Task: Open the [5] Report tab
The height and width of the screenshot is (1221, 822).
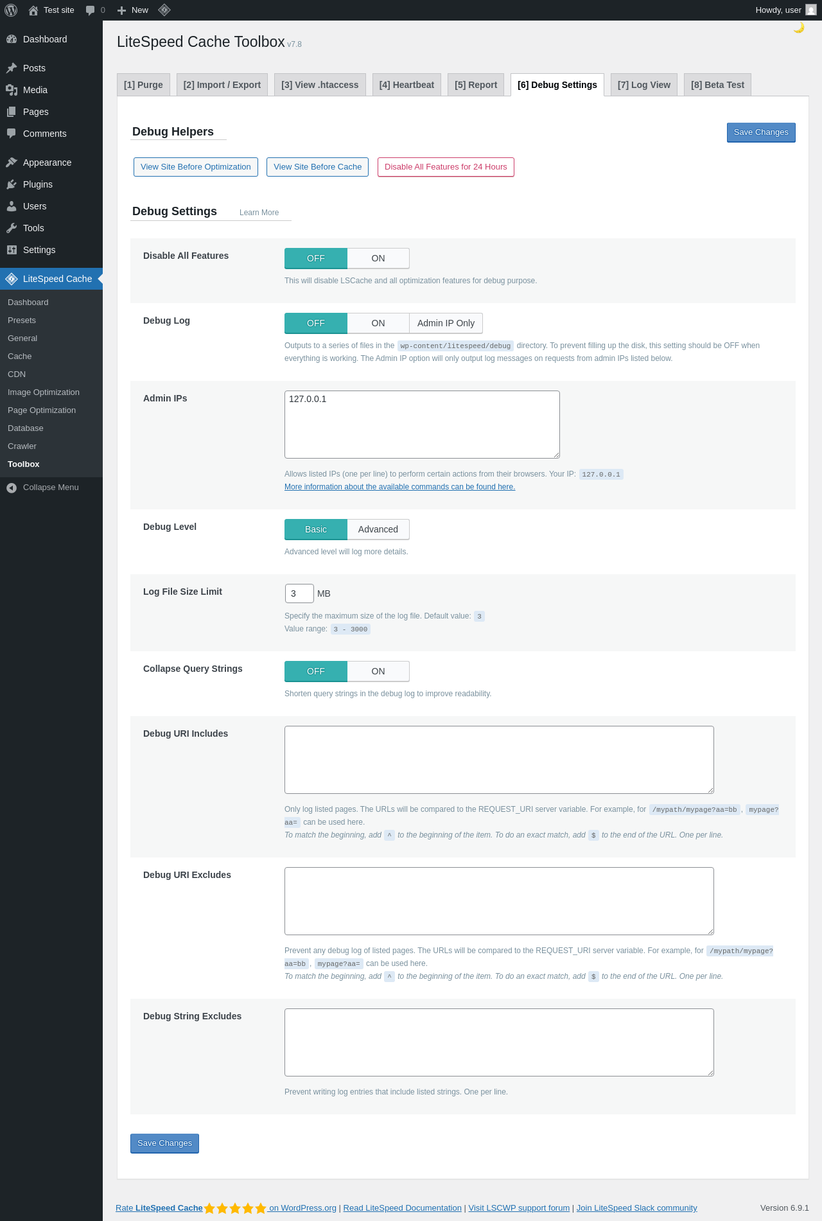Action: (476, 85)
